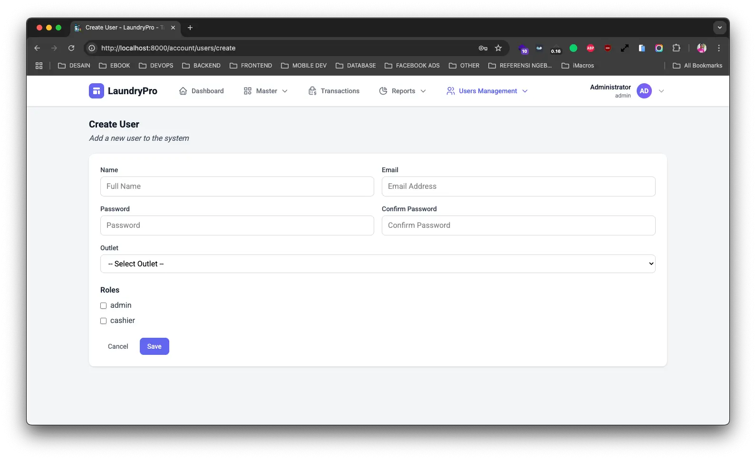Image resolution: width=756 pixels, height=460 pixels.
Task: Open the DESAIN bookmarks folder
Action: (74, 66)
